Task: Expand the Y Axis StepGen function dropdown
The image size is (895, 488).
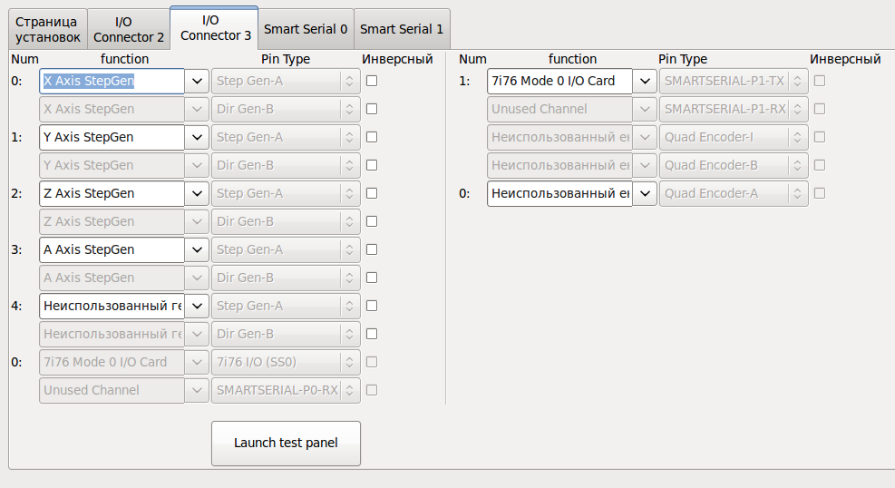Action: (x=198, y=137)
